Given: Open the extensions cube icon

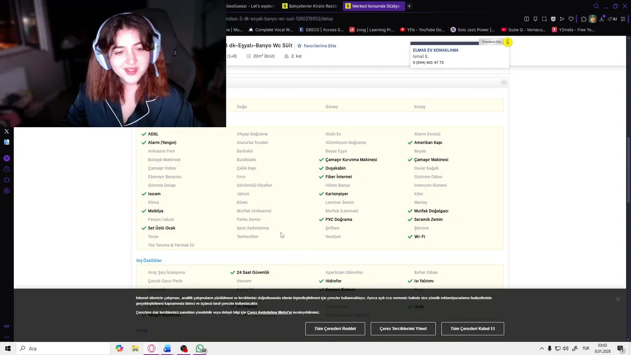Looking at the screenshot, I should tap(584, 19).
